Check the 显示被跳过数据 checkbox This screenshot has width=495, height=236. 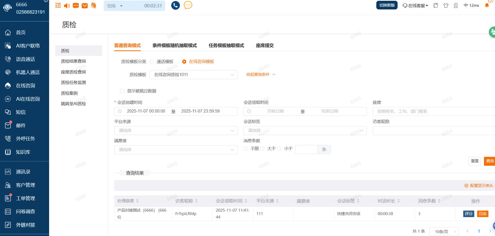(x=122, y=91)
